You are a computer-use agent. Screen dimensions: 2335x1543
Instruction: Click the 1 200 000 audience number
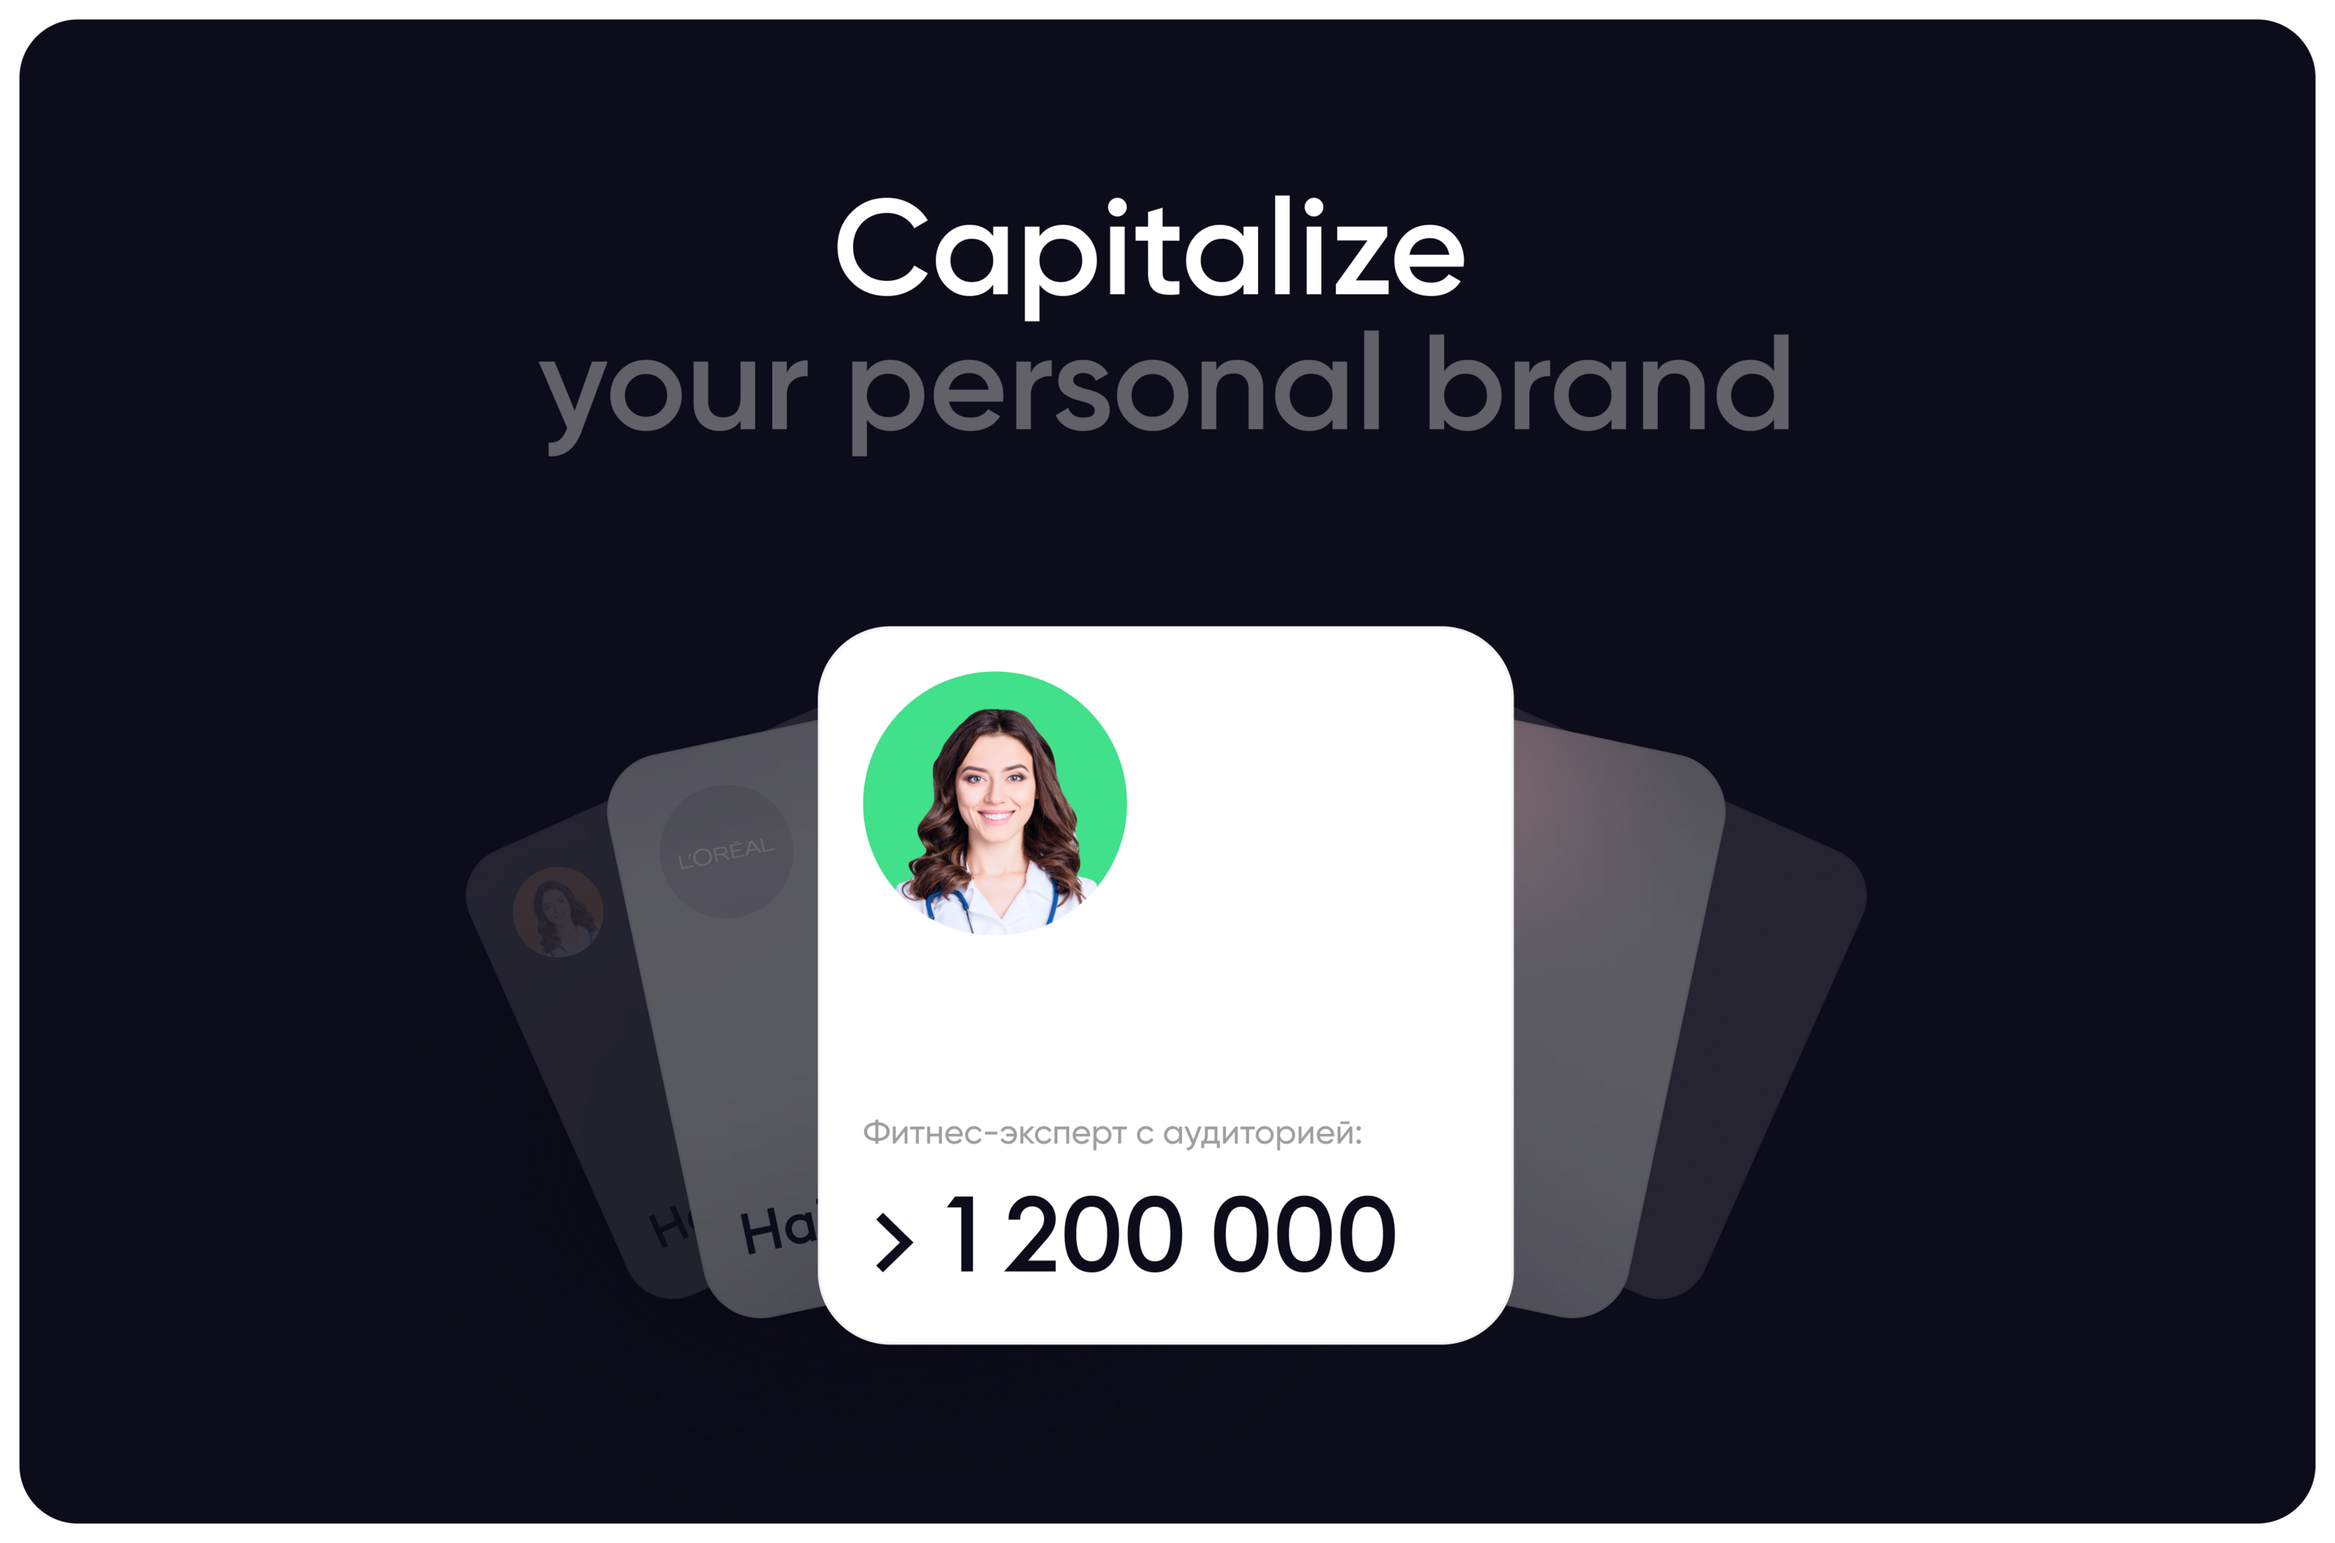[x=1170, y=1235]
